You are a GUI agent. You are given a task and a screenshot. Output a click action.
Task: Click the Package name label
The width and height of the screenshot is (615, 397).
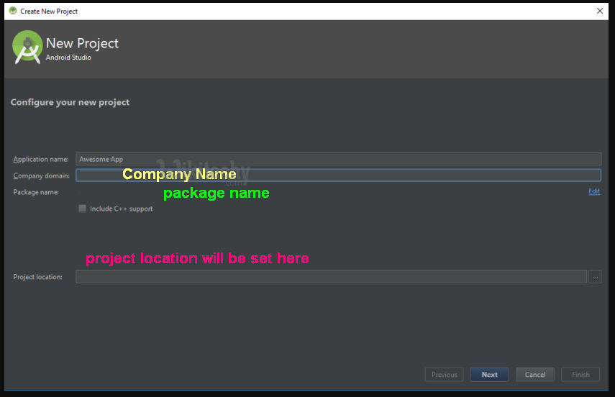[x=36, y=192]
